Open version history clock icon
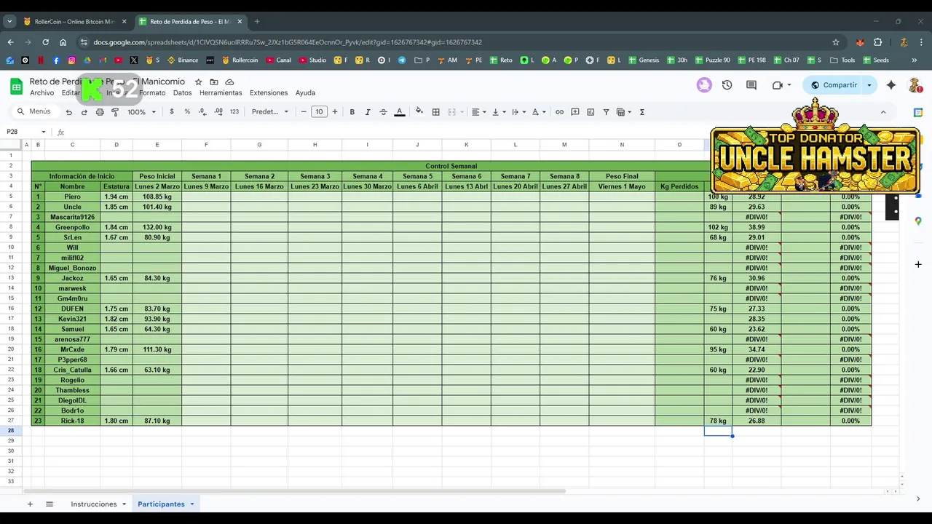 pyautogui.click(x=727, y=85)
